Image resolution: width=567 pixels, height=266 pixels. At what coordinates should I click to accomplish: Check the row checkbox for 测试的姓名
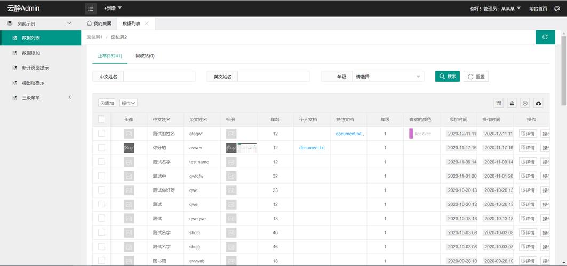pos(102,134)
